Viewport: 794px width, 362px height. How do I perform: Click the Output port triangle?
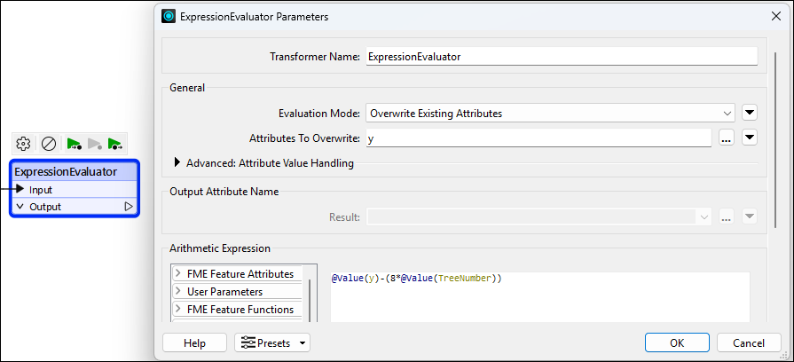point(129,207)
